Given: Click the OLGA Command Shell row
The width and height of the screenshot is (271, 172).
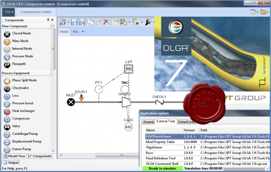Looking at the screenshot, I should 207,164.
